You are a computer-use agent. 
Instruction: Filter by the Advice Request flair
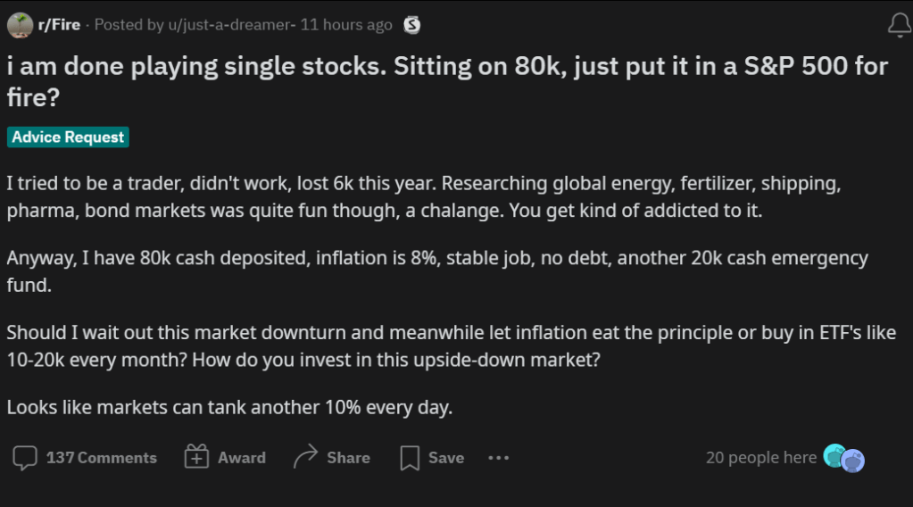[68, 137]
